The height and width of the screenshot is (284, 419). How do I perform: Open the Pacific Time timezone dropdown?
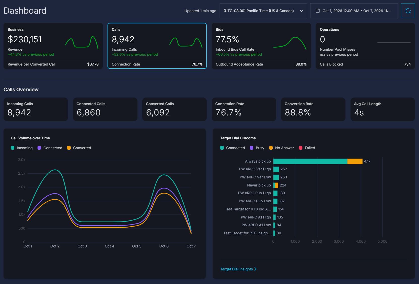pyautogui.click(x=263, y=11)
